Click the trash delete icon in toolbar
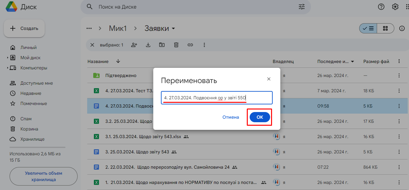 (176, 45)
